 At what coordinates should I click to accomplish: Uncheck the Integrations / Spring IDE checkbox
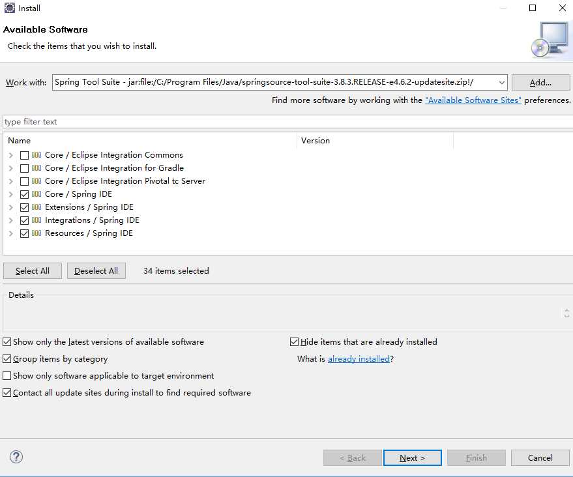click(24, 220)
